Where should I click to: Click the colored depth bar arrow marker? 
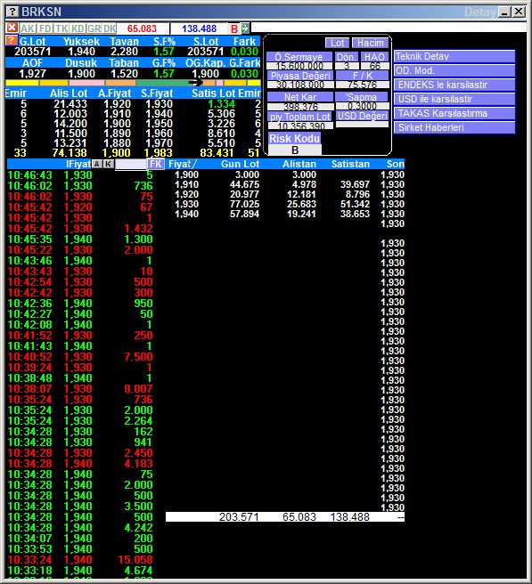click(x=195, y=82)
